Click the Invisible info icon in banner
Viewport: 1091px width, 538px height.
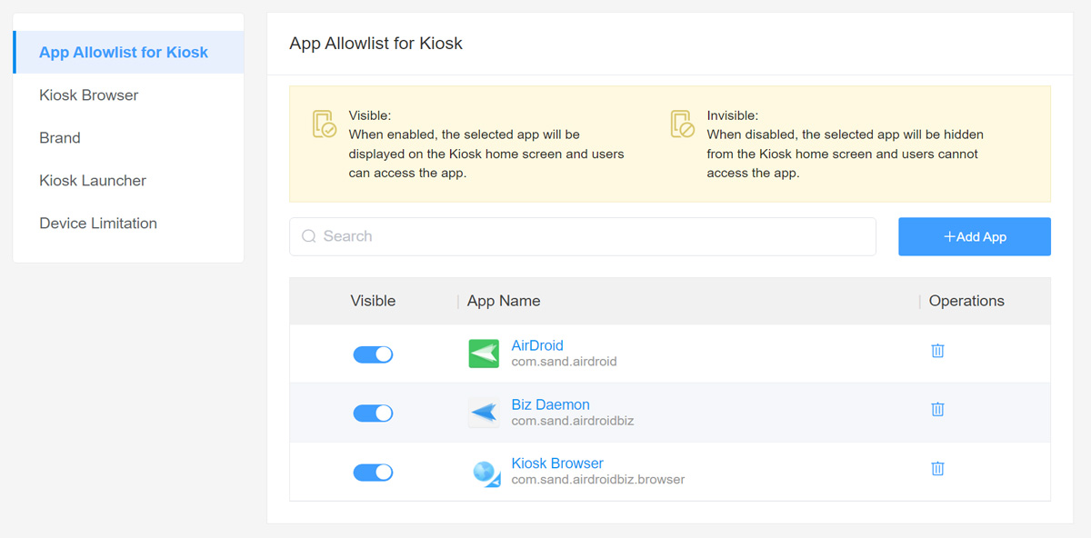pos(683,125)
